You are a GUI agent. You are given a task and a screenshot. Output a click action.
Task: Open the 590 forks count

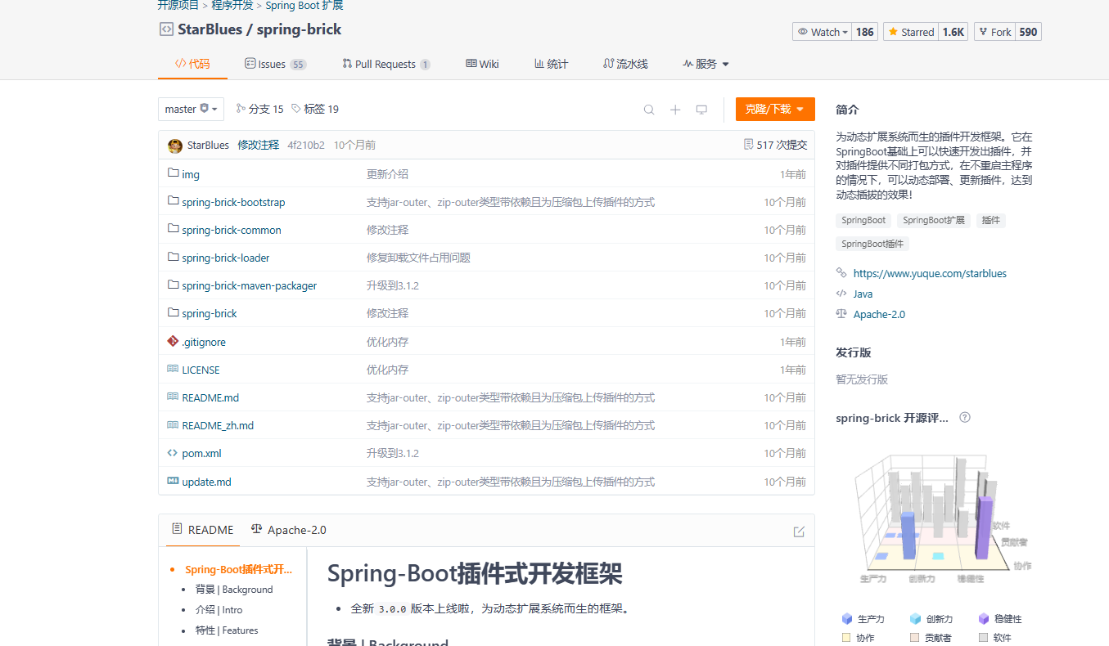pyautogui.click(x=1028, y=32)
